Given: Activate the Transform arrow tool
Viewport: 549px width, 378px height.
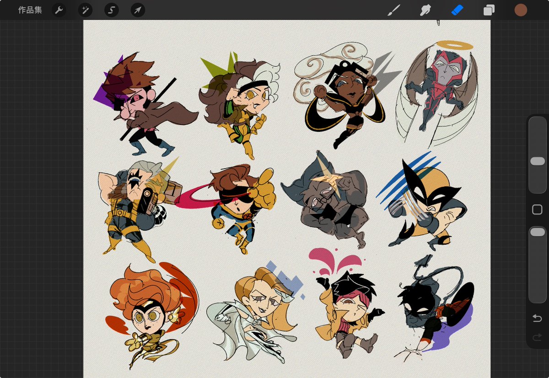Looking at the screenshot, I should pos(138,10).
